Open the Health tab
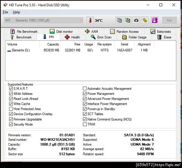 click(72, 37)
